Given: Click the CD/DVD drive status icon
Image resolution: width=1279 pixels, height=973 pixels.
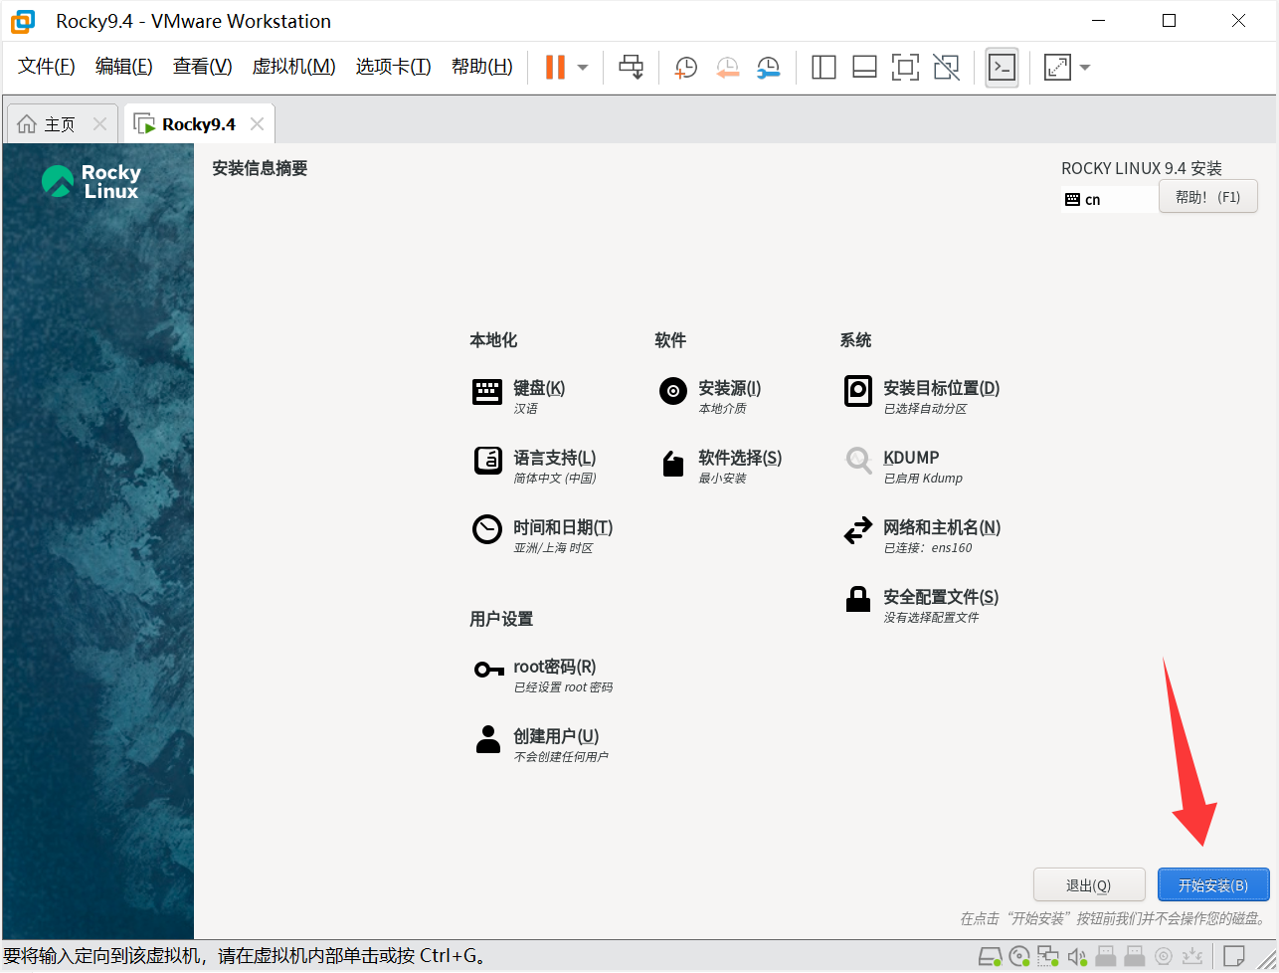Looking at the screenshot, I should tap(1018, 957).
